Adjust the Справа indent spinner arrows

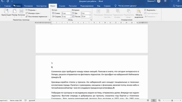click(71, 16)
